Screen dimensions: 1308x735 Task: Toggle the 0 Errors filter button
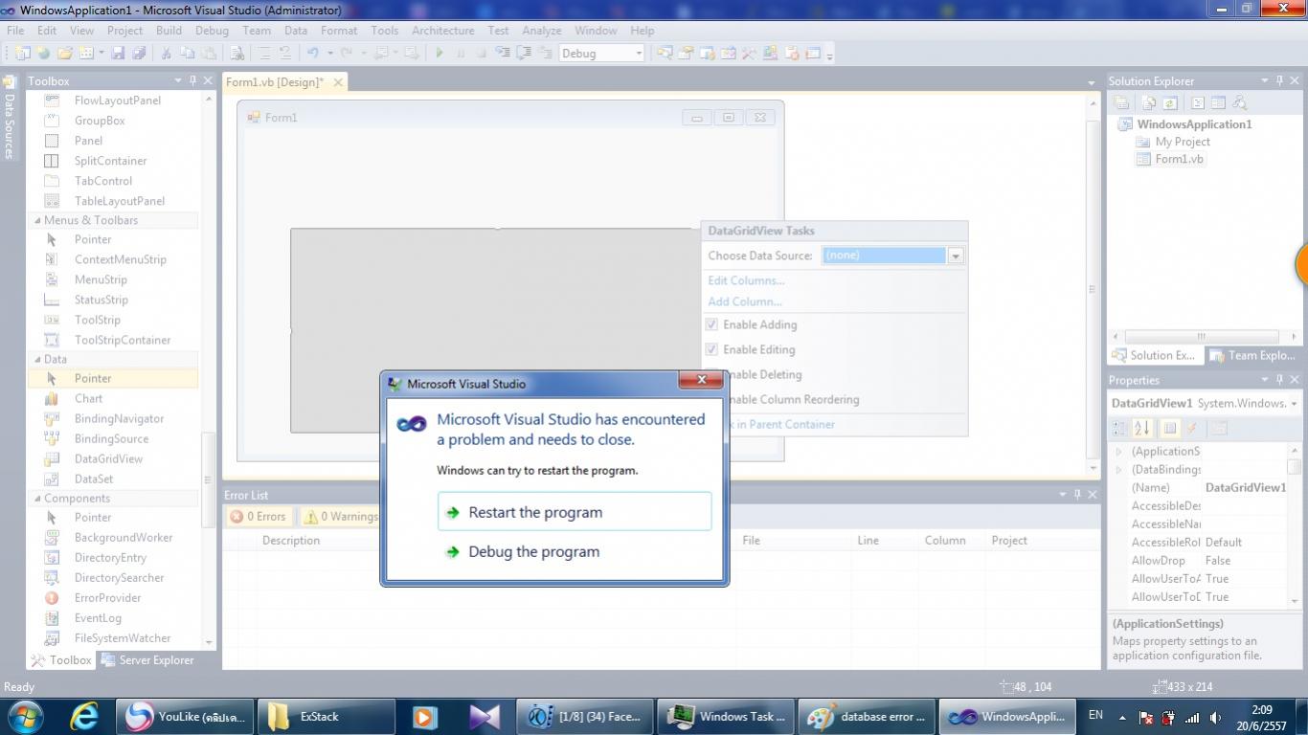point(259,516)
